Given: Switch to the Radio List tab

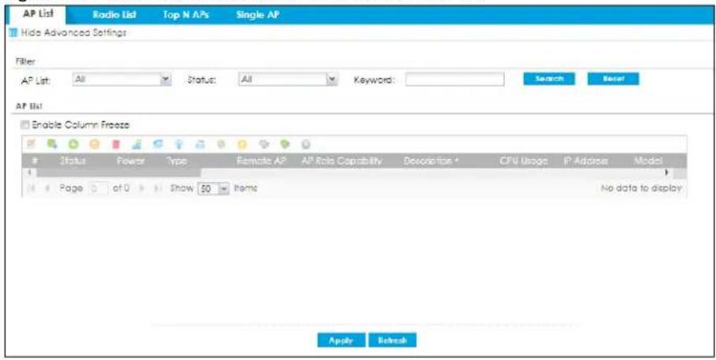Looking at the screenshot, I should [114, 15].
